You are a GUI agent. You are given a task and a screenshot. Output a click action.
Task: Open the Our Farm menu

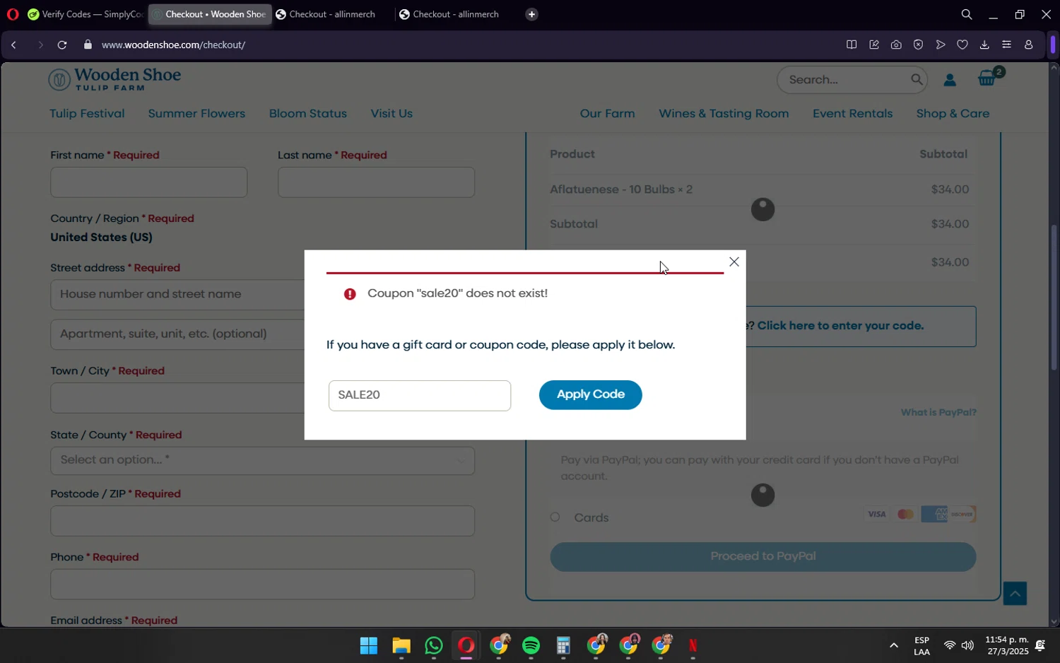607,113
